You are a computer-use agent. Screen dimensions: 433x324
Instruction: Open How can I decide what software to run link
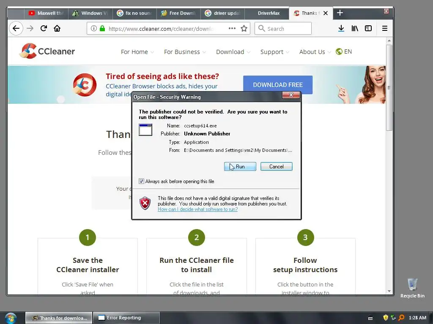coord(198,209)
